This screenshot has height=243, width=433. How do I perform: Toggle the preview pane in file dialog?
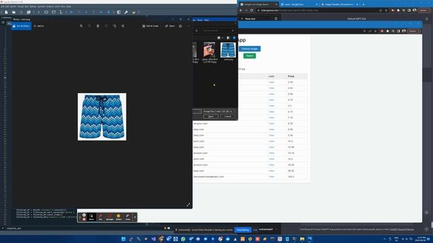point(228,38)
